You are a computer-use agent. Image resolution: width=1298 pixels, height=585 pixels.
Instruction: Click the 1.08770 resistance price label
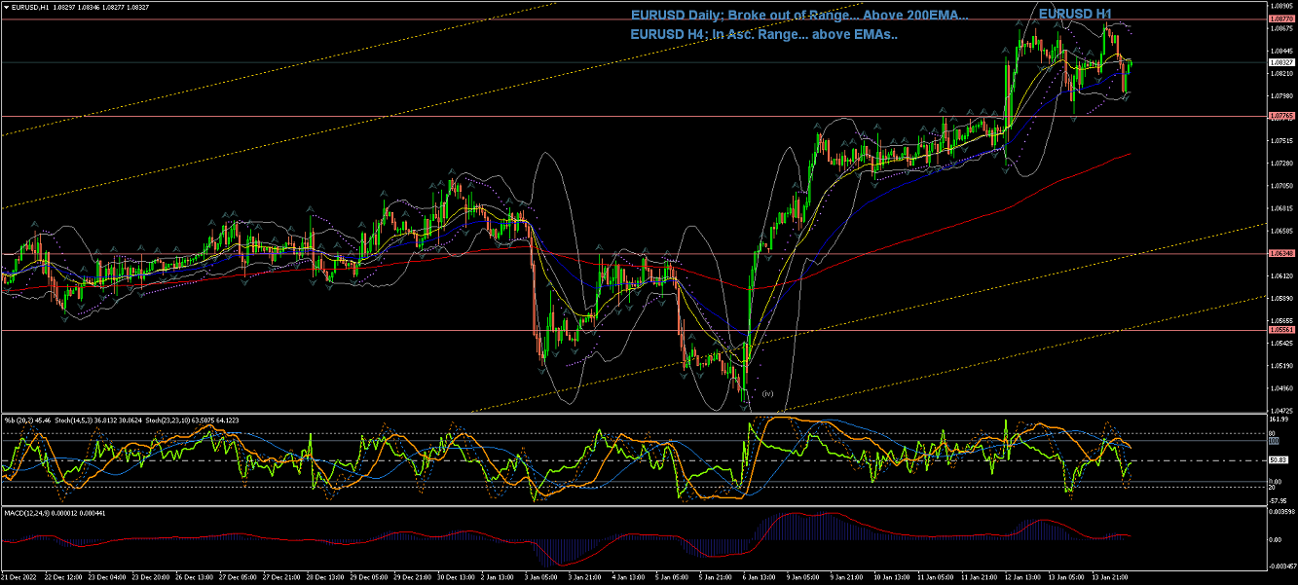pos(1280,18)
